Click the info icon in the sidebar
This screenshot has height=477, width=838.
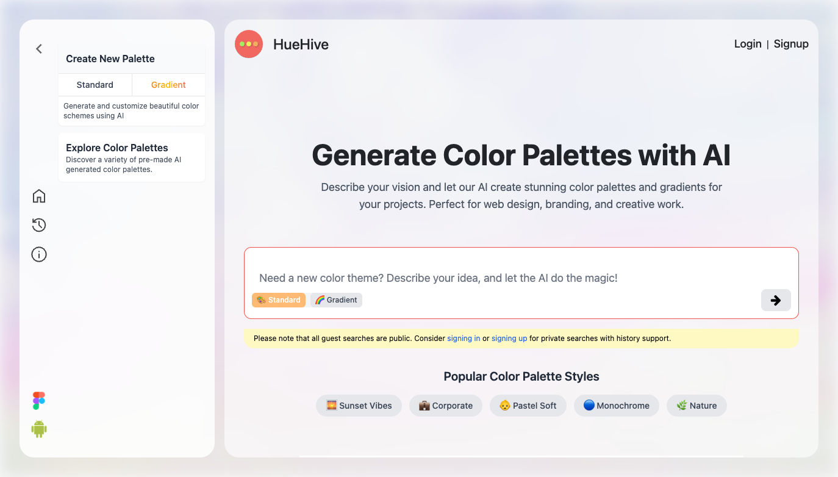click(38, 254)
